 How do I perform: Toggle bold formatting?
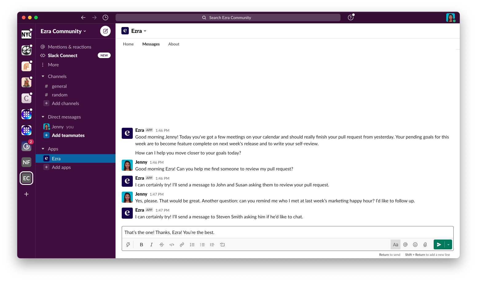click(141, 244)
